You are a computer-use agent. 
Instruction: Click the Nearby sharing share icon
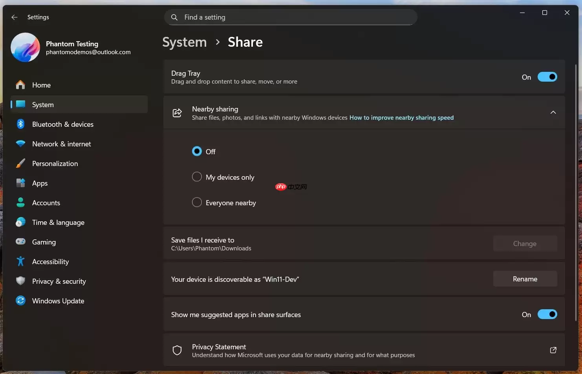pos(177,113)
